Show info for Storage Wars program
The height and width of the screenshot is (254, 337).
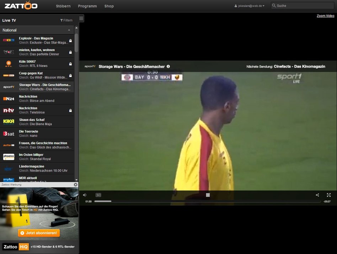[x=168, y=67]
